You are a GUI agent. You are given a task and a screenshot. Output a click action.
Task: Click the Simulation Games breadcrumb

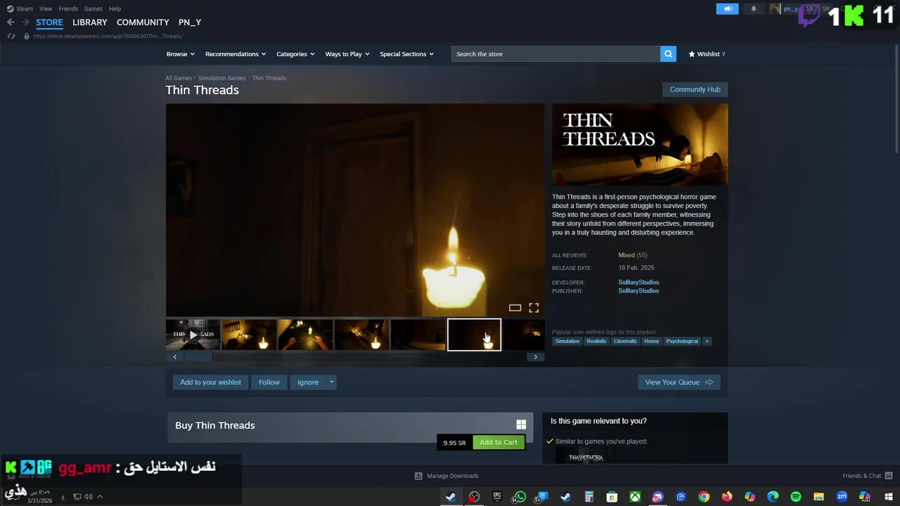[x=221, y=78]
